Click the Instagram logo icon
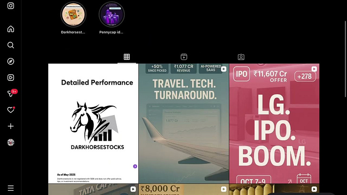This screenshot has height=195, width=347. click(x=10, y=6)
